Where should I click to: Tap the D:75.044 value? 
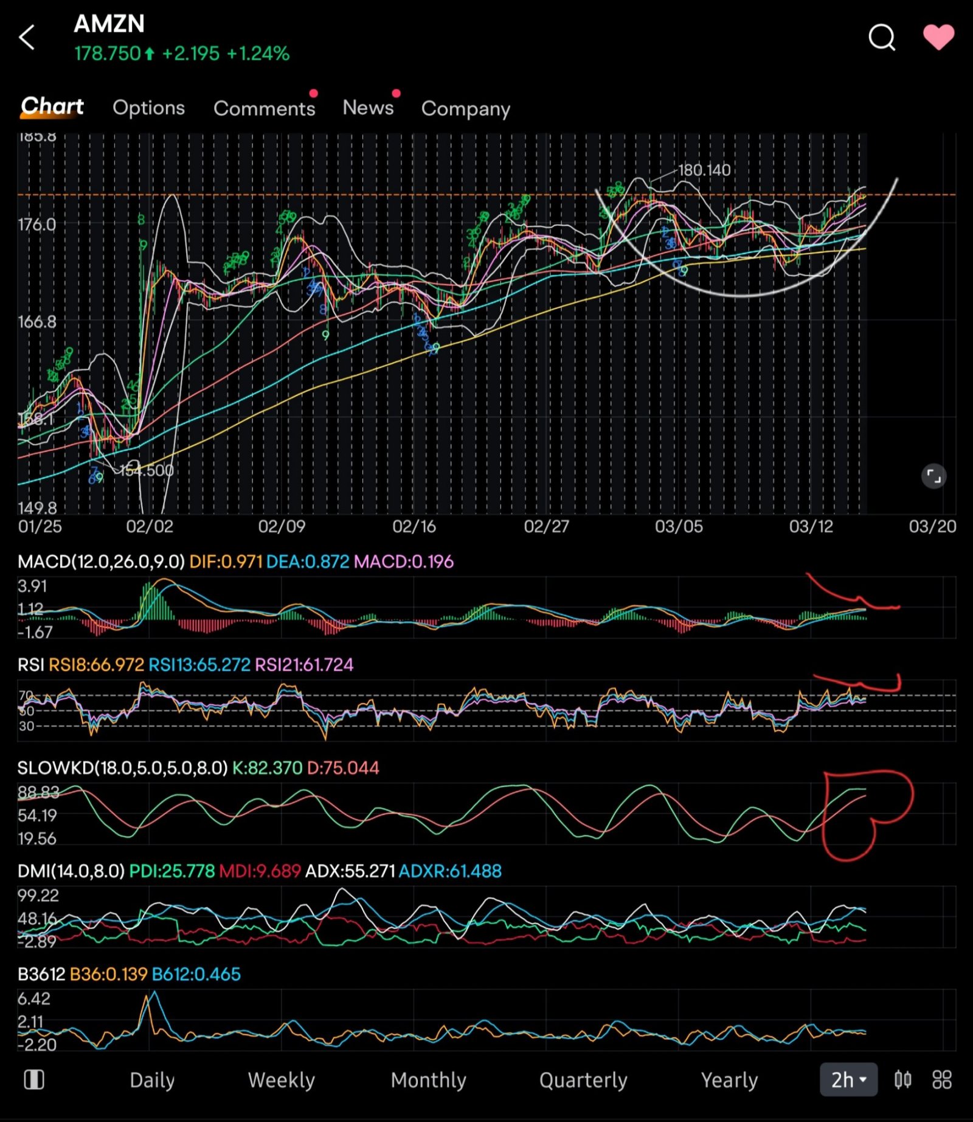pyautogui.click(x=343, y=768)
